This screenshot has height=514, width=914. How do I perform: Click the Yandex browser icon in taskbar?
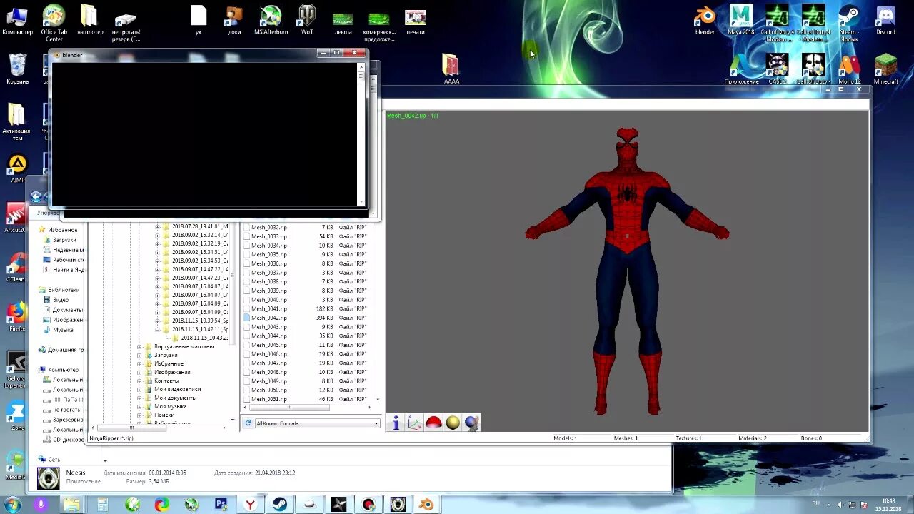pos(251,505)
